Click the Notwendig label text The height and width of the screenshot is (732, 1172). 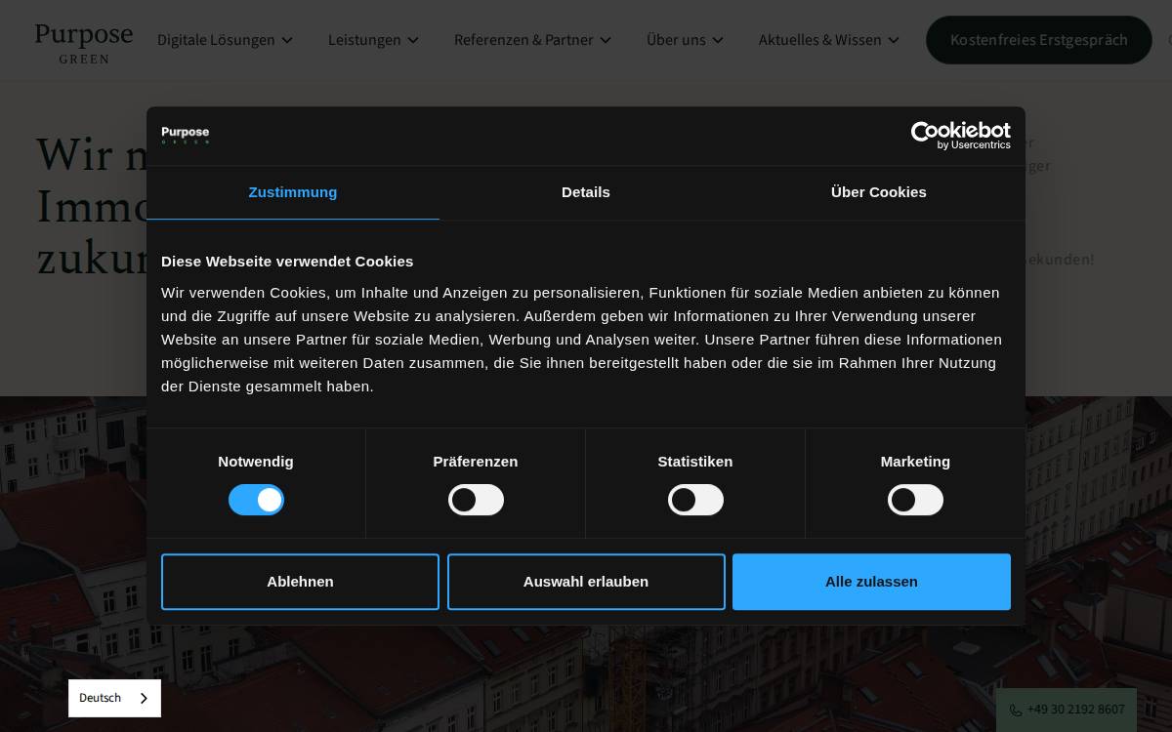pos(256,462)
